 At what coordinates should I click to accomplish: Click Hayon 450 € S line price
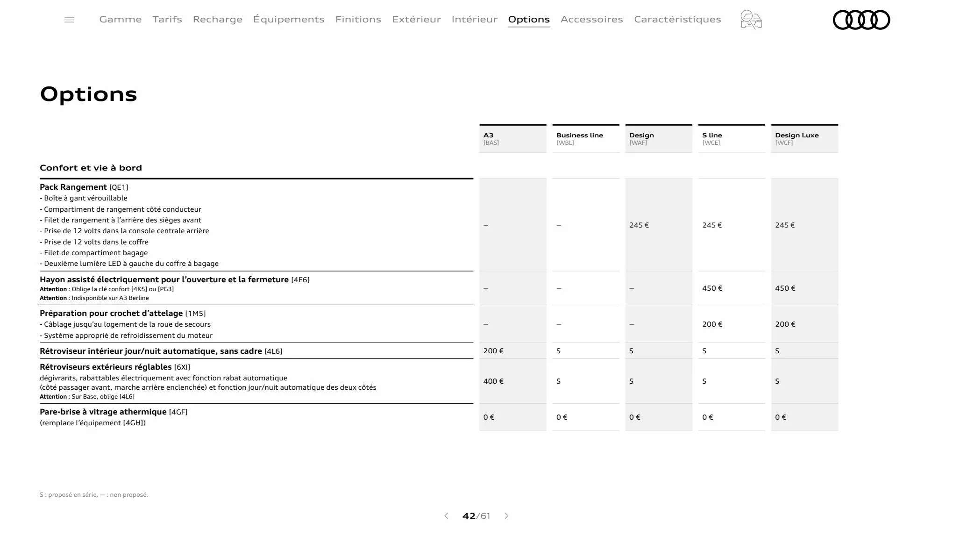tap(712, 288)
